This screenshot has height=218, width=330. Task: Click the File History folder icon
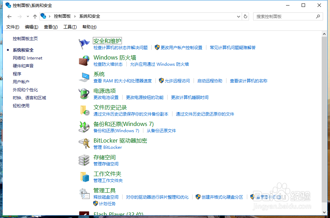point(84,110)
